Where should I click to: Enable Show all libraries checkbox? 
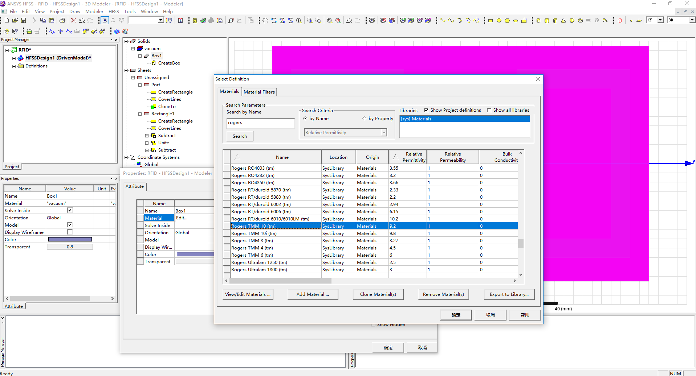pos(489,110)
